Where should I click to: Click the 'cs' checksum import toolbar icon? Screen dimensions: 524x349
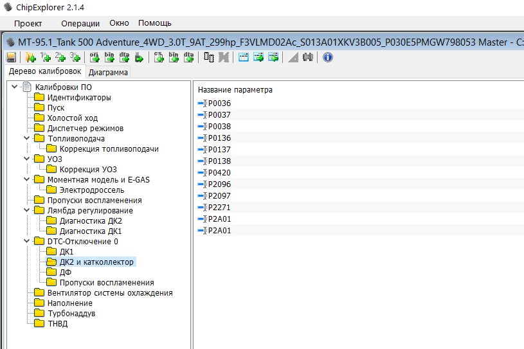coord(159,57)
